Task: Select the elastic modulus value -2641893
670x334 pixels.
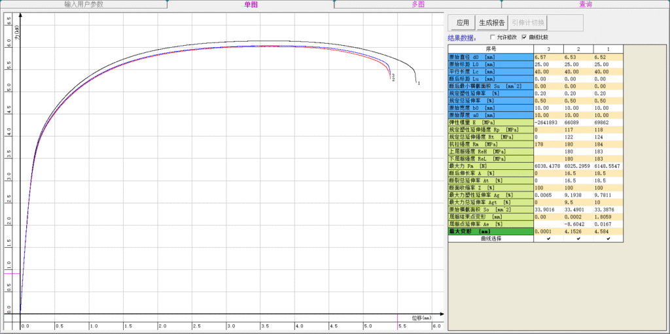Action: (549, 123)
